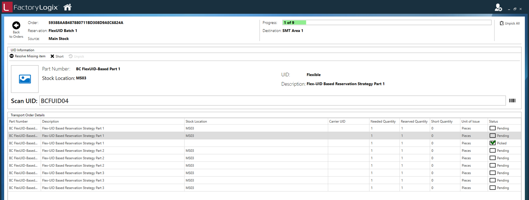
Task: Click the Back to Orders arrow
Action: pos(16,25)
